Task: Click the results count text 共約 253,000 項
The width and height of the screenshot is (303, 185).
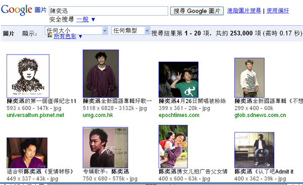Action: click(238, 33)
